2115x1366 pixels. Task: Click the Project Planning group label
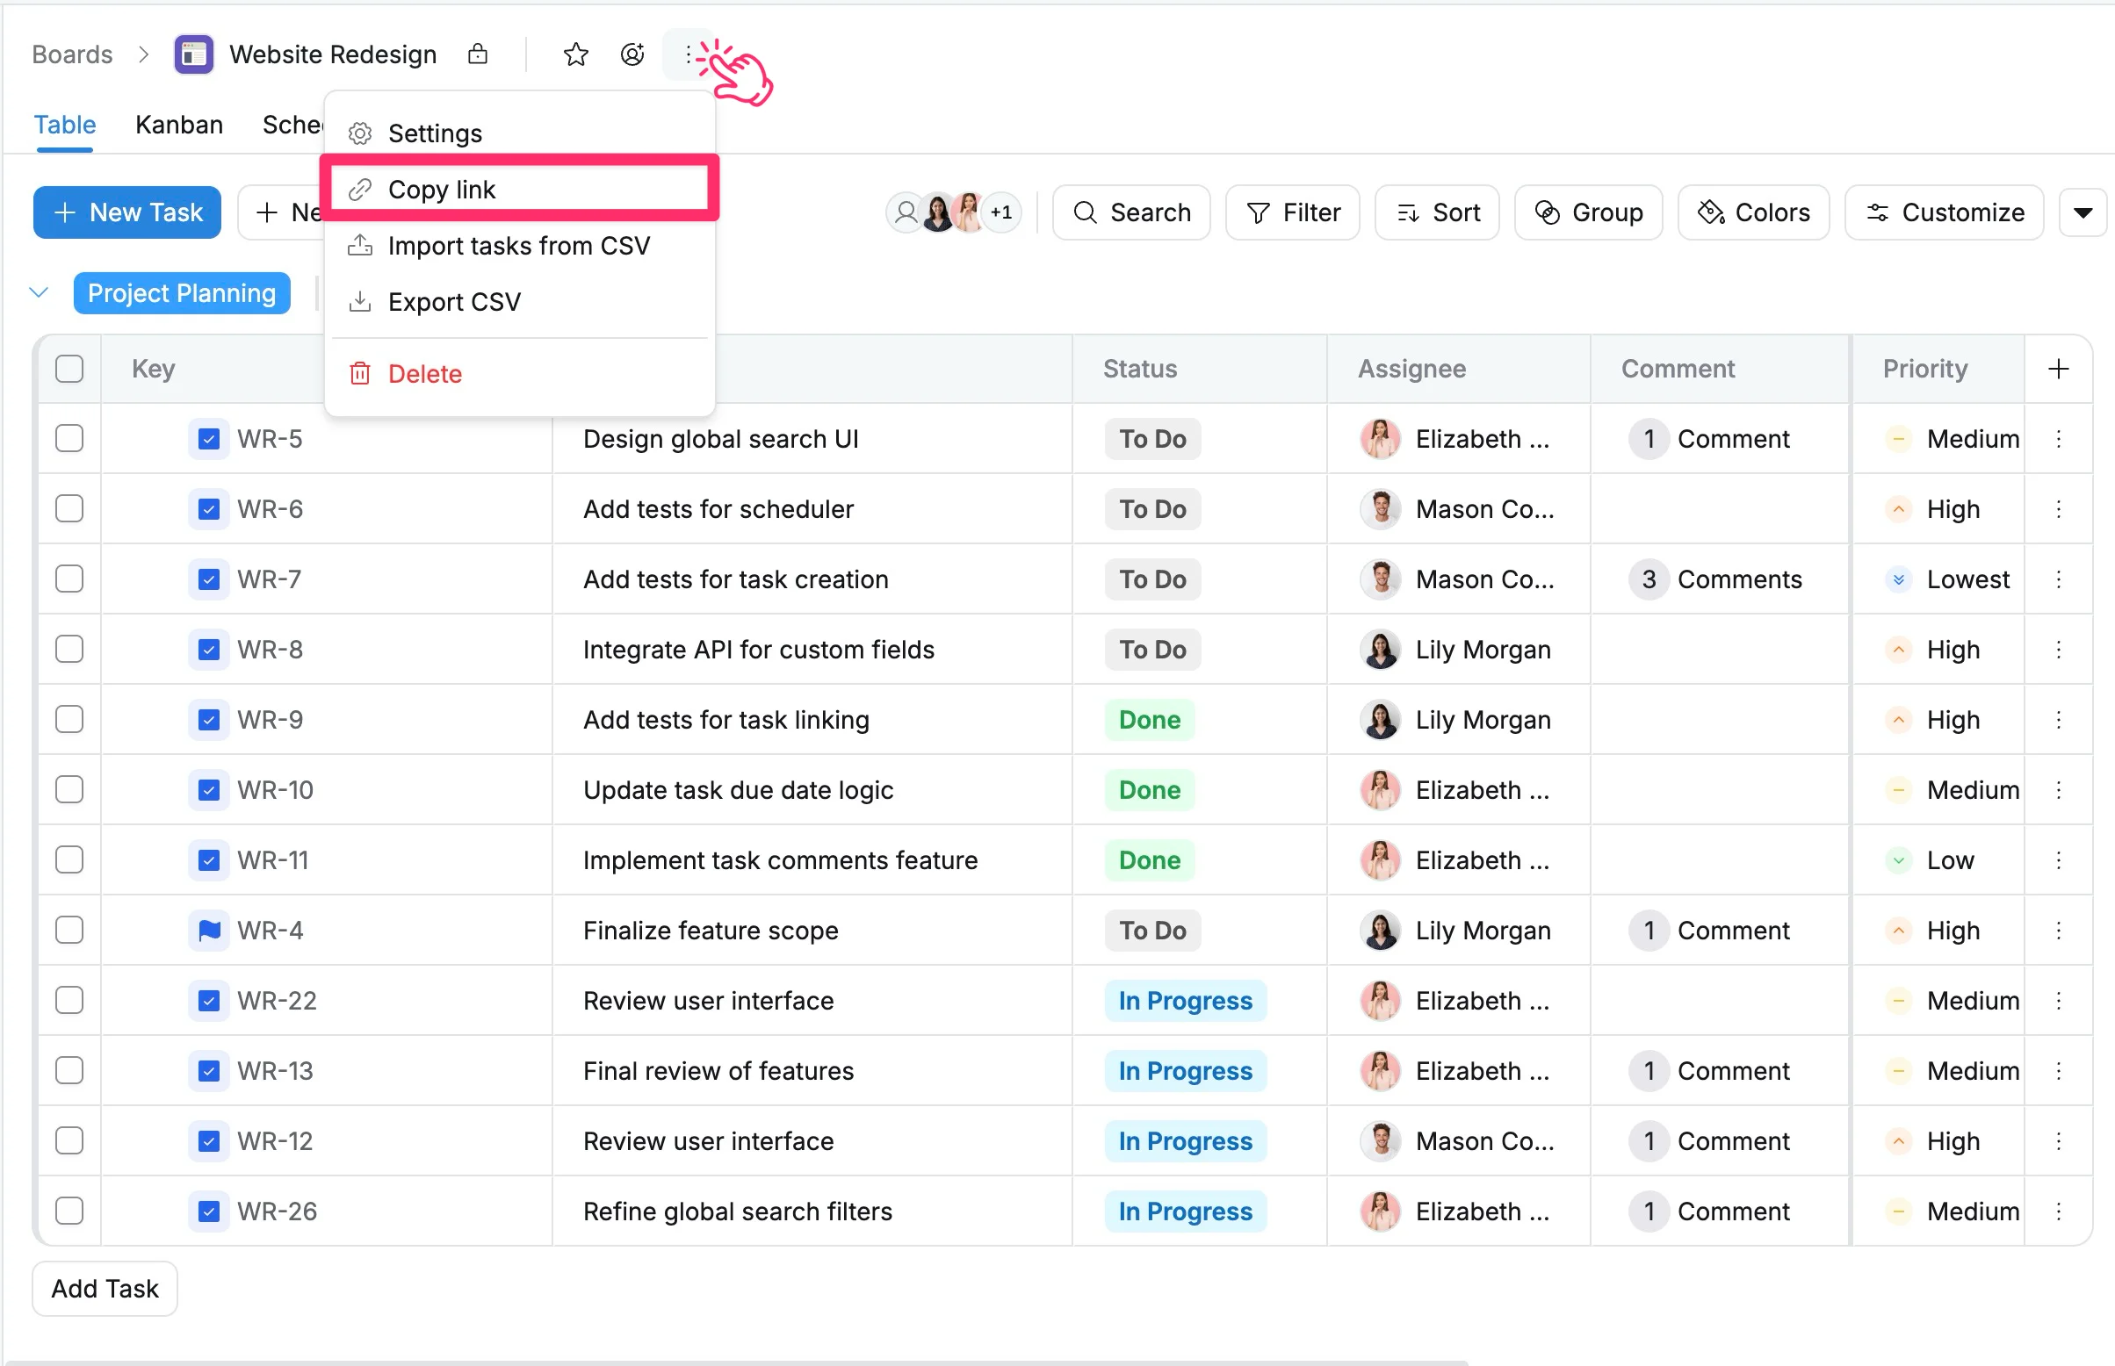(x=182, y=292)
